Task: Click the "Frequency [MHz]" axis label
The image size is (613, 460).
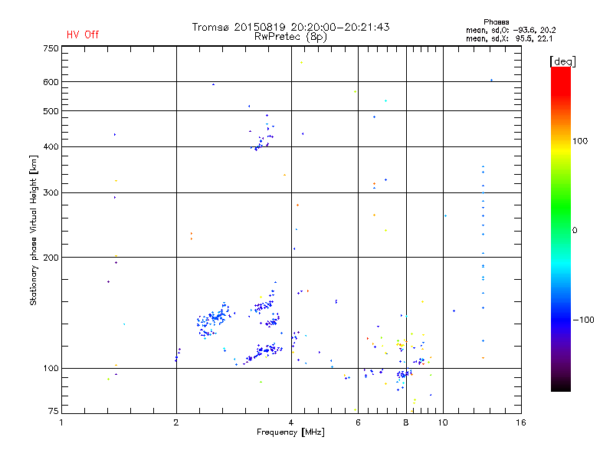Action: (x=290, y=432)
